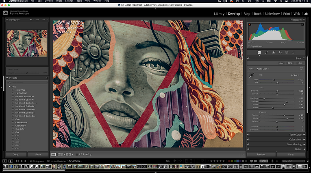
Task: Convert to B&W treatment button
Action: point(290,63)
